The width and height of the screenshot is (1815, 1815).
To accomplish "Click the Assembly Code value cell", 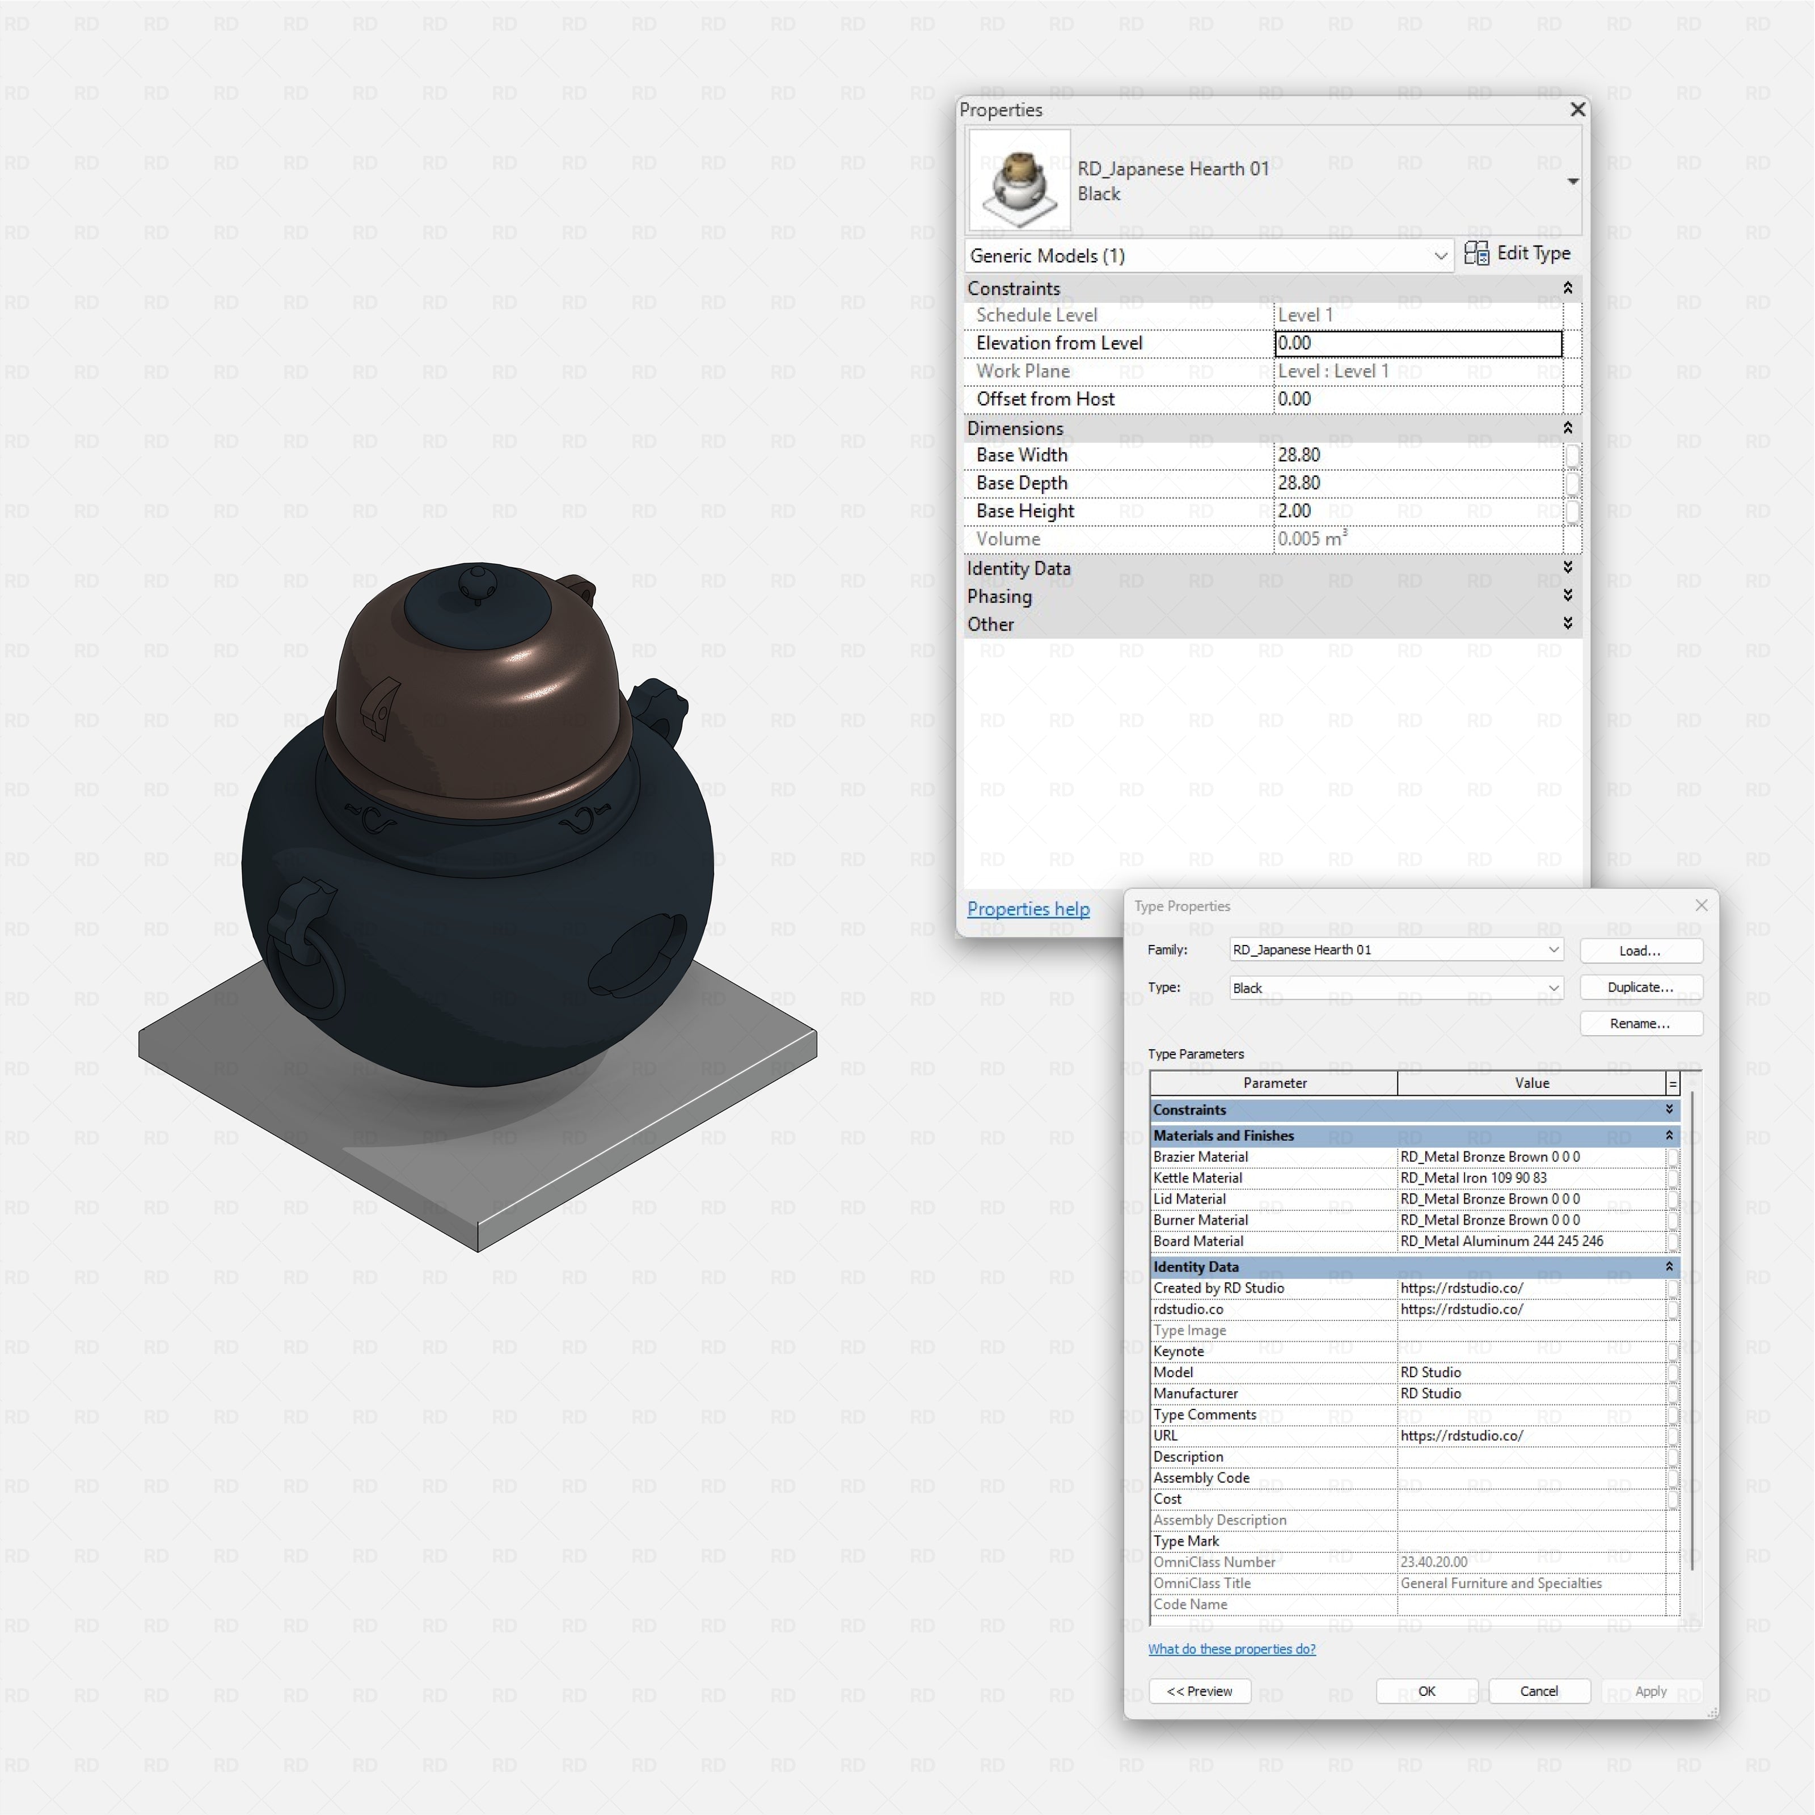I will point(1530,1479).
